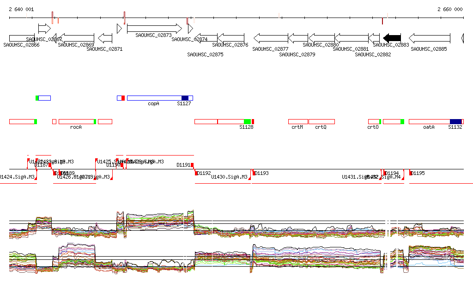This screenshot has width=473, height=282.
Task: Select the U1430.SigA.M3 promoter label
Action: point(229,177)
